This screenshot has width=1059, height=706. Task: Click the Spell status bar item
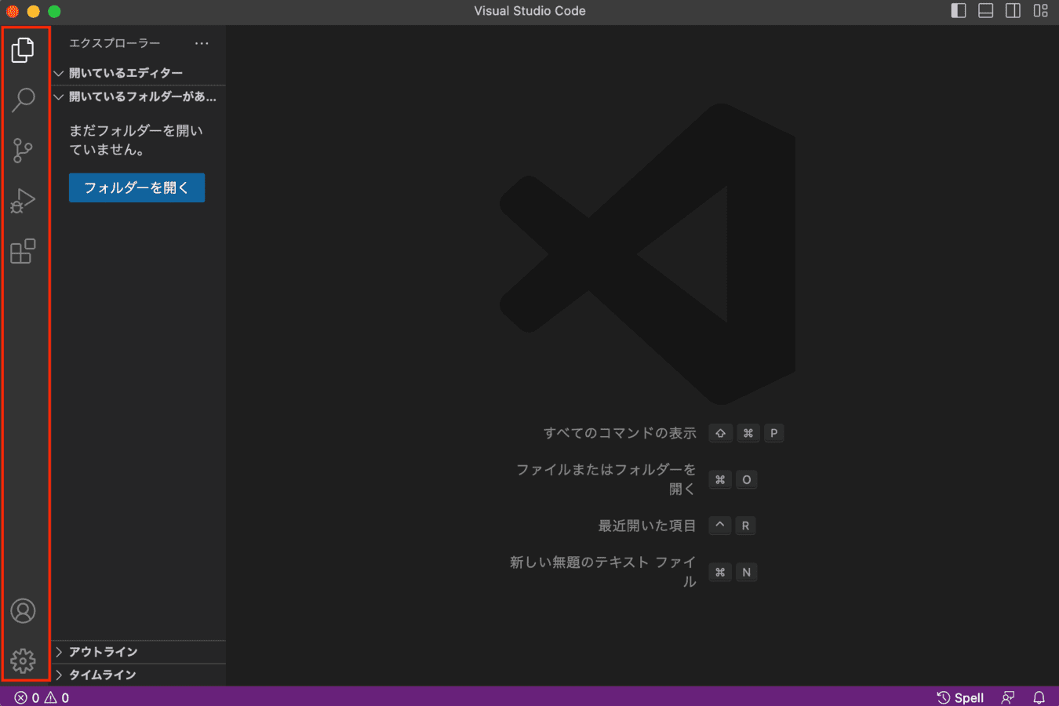[x=960, y=697]
